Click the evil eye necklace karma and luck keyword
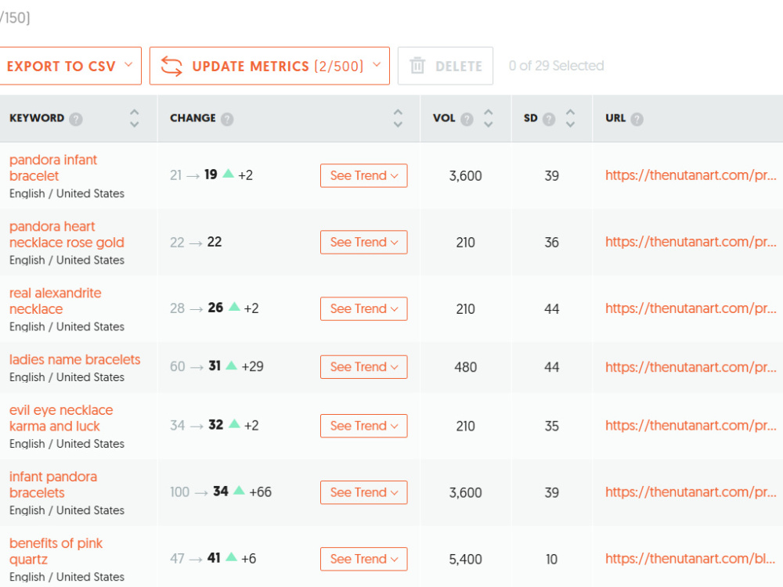Image resolution: width=783 pixels, height=587 pixels. [61, 418]
